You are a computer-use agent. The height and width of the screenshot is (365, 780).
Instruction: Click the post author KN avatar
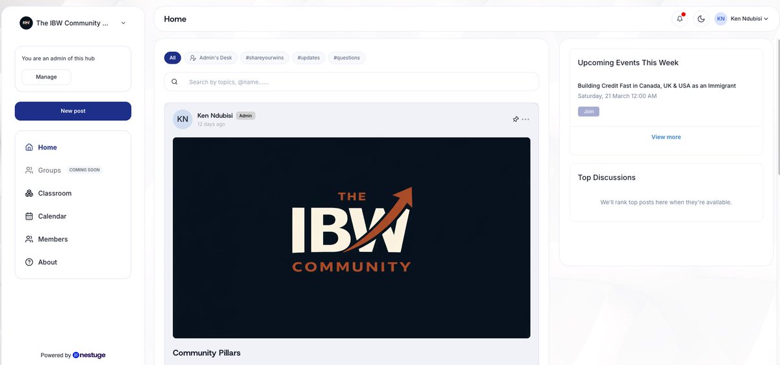pyautogui.click(x=183, y=120)
